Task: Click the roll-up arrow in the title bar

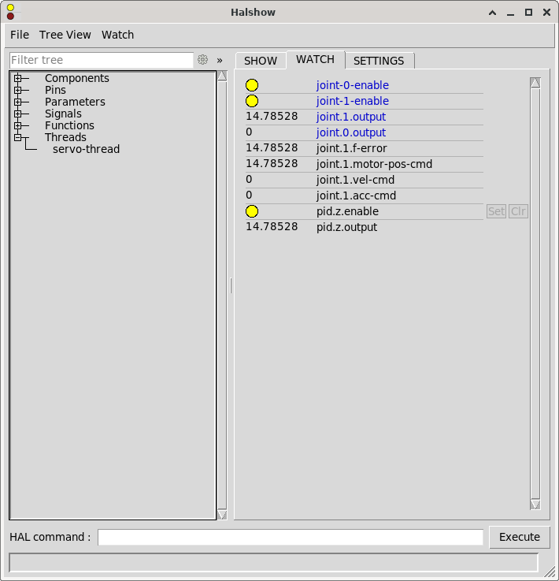Action: (x=492, y=13)
